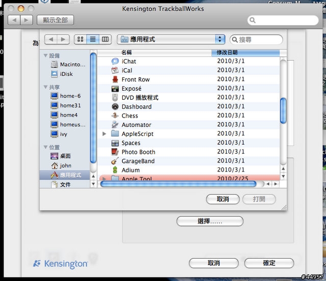
Task: Select the Front Row app icon
Action: [x=115, y=79]
